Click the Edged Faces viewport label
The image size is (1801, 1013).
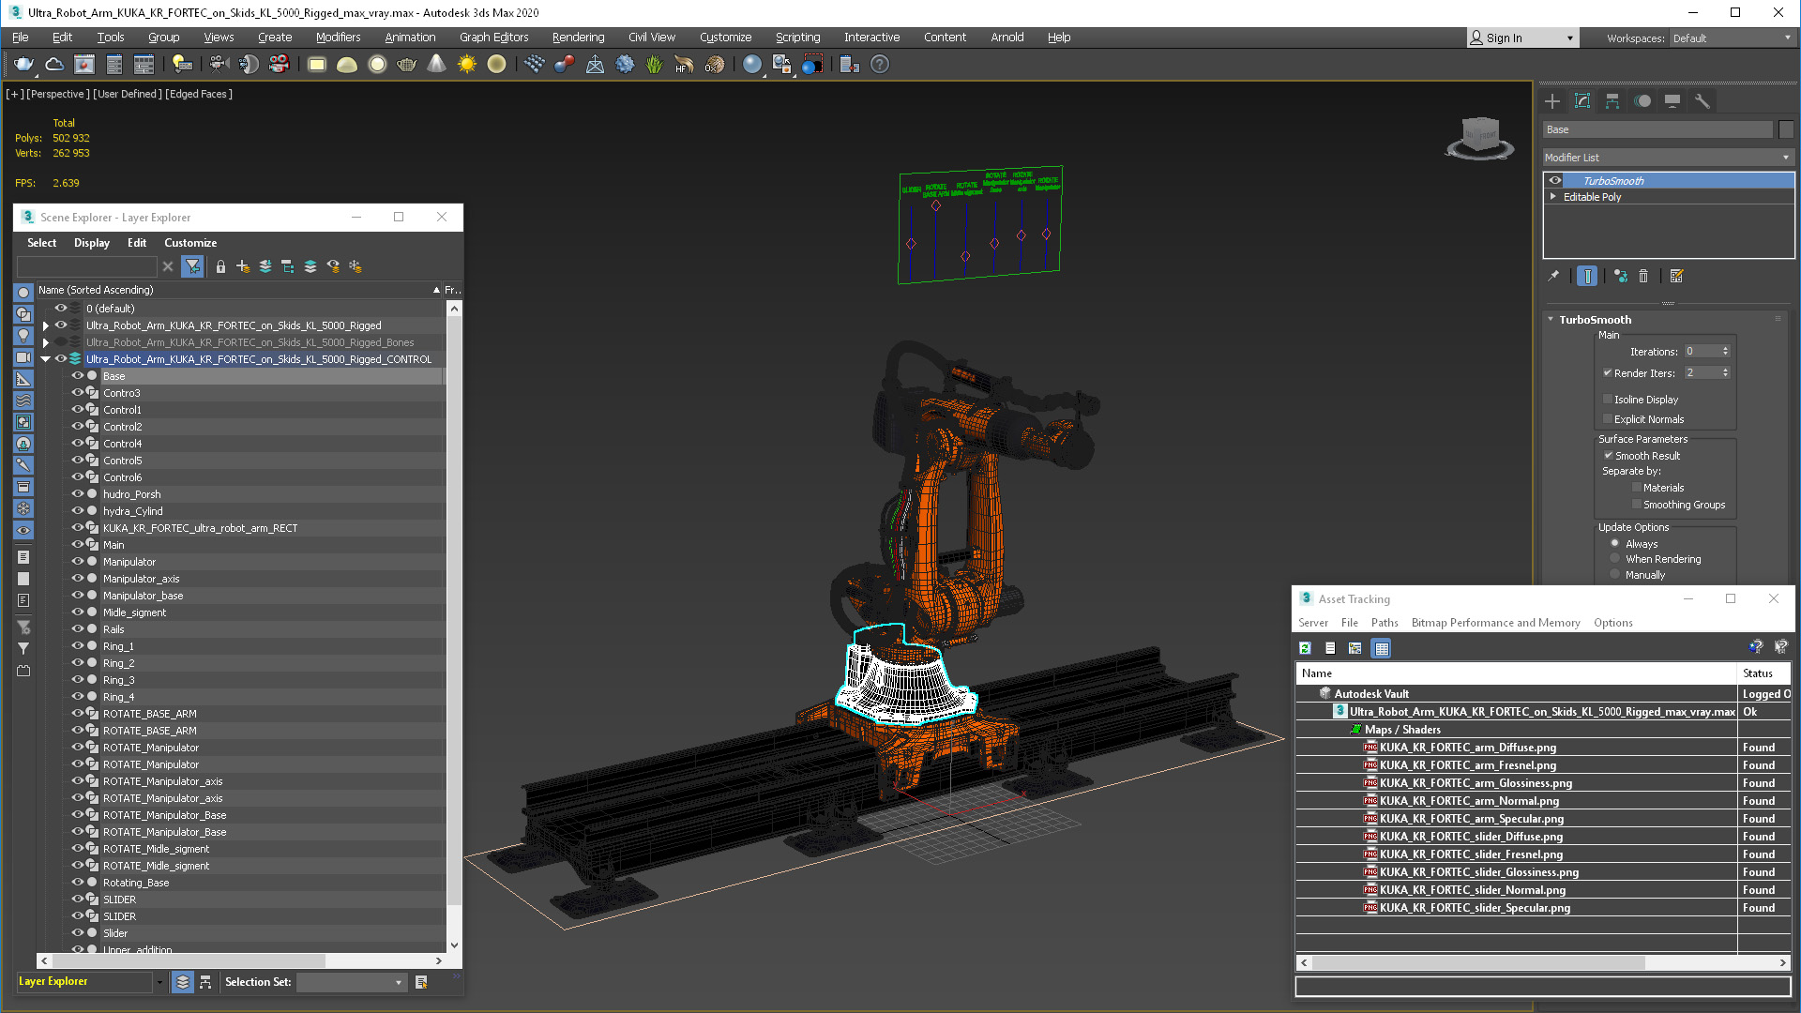(x=199, y=94)
